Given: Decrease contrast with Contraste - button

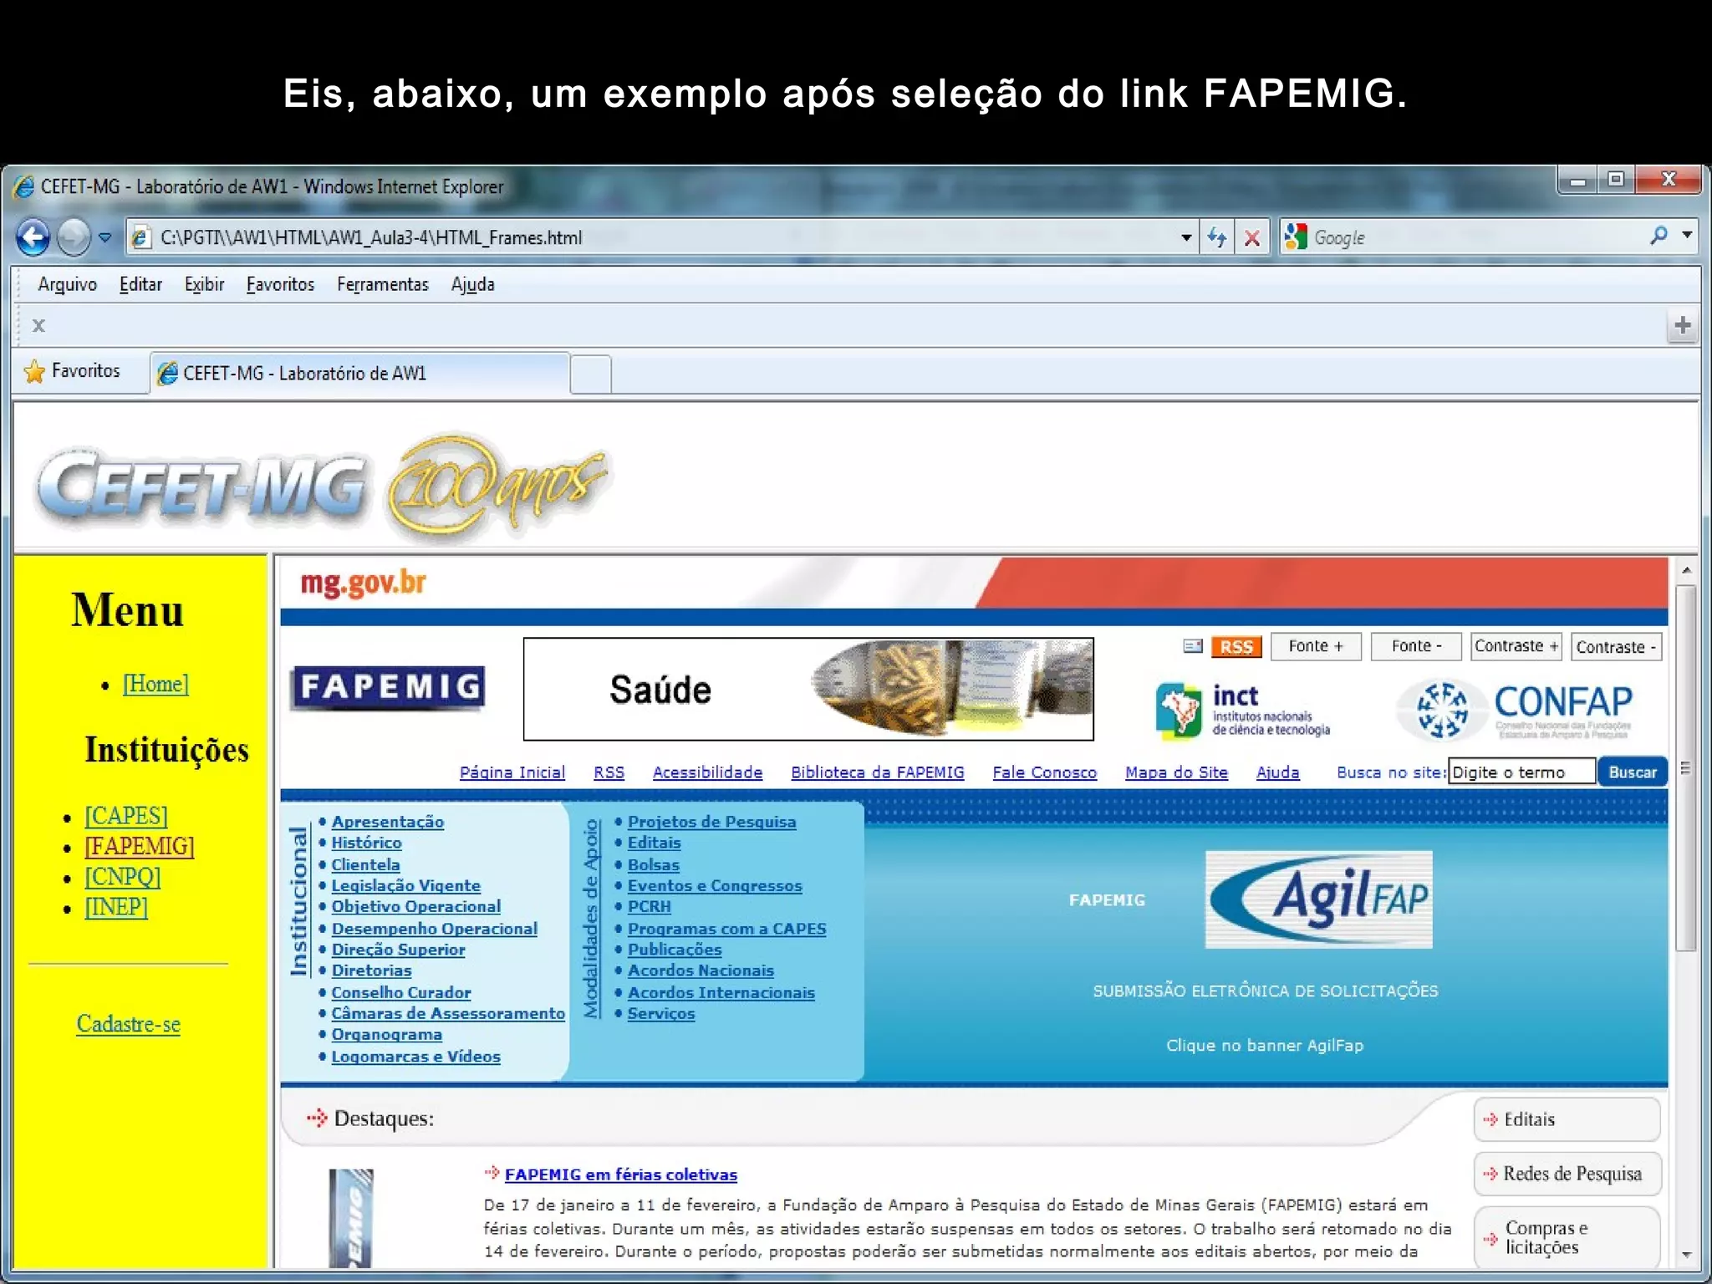Looking at the screenshot, I should click(x=1617, y=646).
